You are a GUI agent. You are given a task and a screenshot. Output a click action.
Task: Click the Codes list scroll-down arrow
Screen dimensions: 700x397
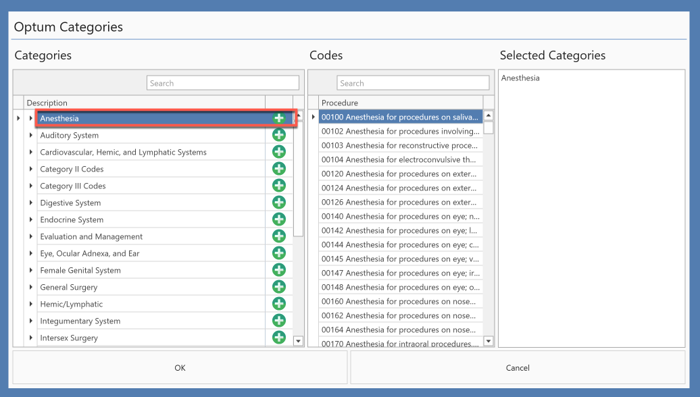tap(489, 341)
